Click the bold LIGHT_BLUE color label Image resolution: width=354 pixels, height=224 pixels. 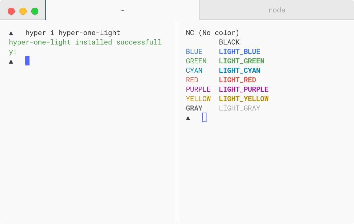tap(240, 52)
